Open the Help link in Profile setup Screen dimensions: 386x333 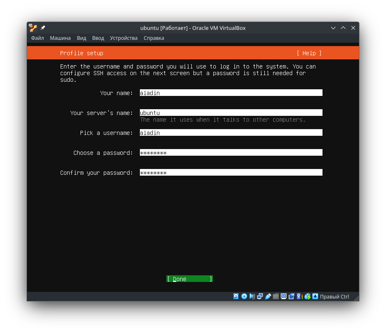coord(309,53)
